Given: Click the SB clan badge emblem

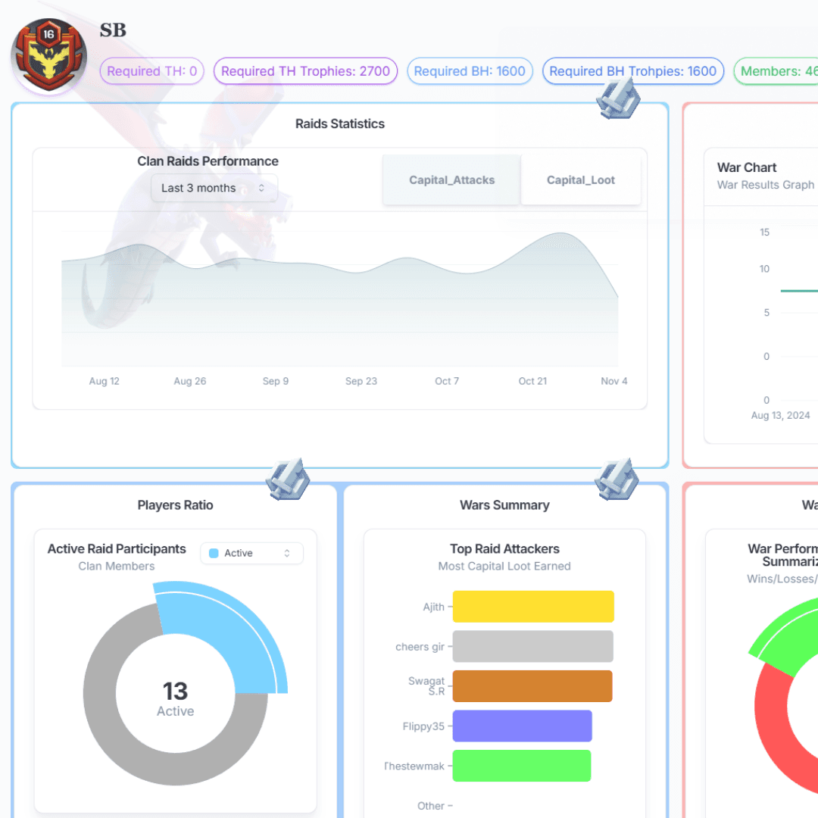Looking at the screenshot, I should point(48,57).
